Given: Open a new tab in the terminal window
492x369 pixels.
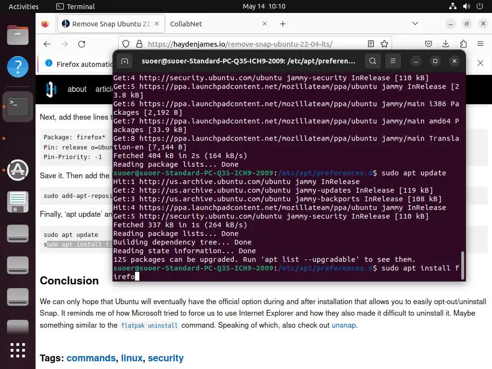Looking at the screenshot, I should point(124,61).
